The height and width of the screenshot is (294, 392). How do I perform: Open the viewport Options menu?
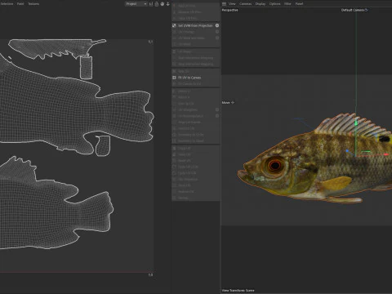(x=274, y=4)
